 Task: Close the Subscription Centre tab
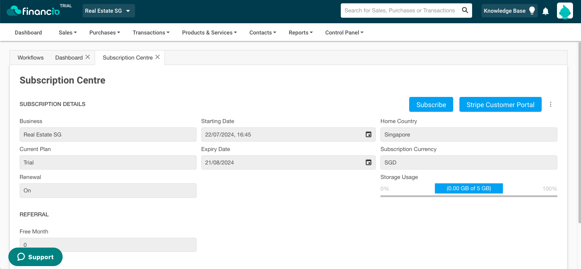158,57
